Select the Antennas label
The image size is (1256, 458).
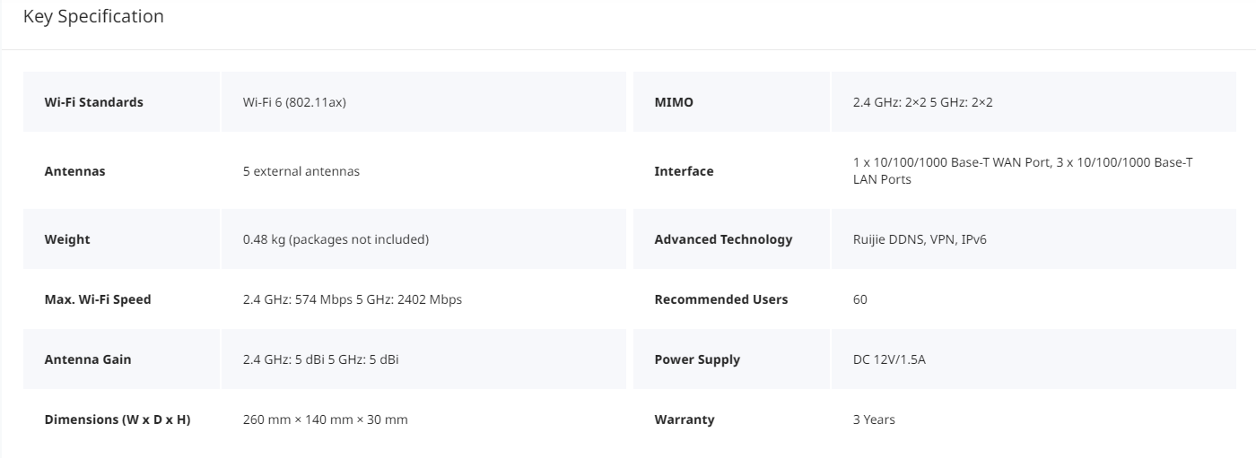pyautogui.click(x=74, y=171)
